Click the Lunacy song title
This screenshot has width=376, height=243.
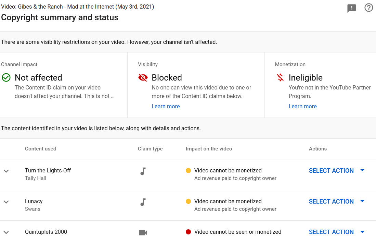34,201
